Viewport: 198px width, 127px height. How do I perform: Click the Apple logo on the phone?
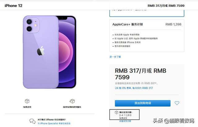pos(41,51)
